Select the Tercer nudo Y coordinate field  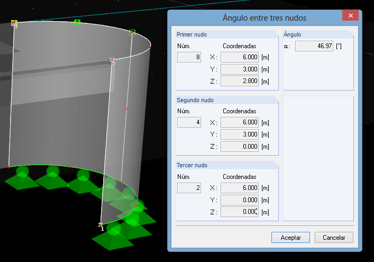[x=240, y=200]
